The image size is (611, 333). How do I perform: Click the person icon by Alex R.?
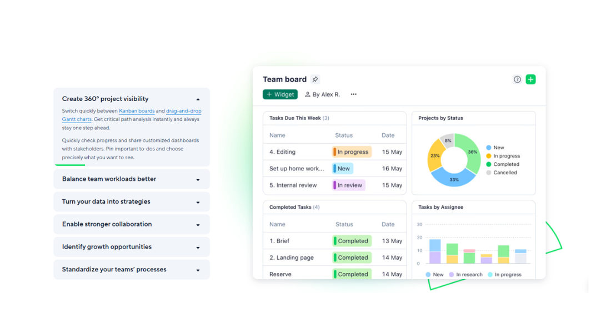pyautogui.click(x=308, y=95)
